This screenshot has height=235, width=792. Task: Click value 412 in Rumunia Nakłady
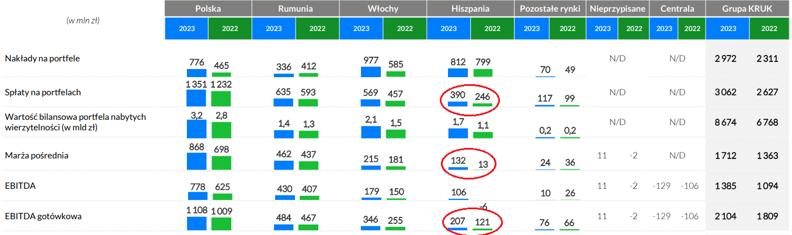[308, 67]
